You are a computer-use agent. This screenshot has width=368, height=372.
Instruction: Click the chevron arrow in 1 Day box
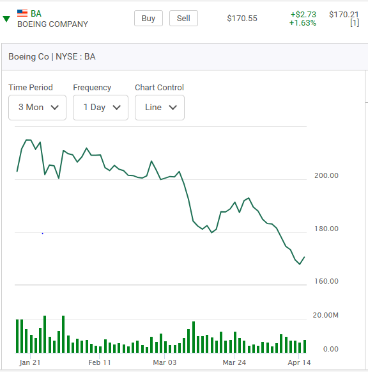click(x=117, y=108)
